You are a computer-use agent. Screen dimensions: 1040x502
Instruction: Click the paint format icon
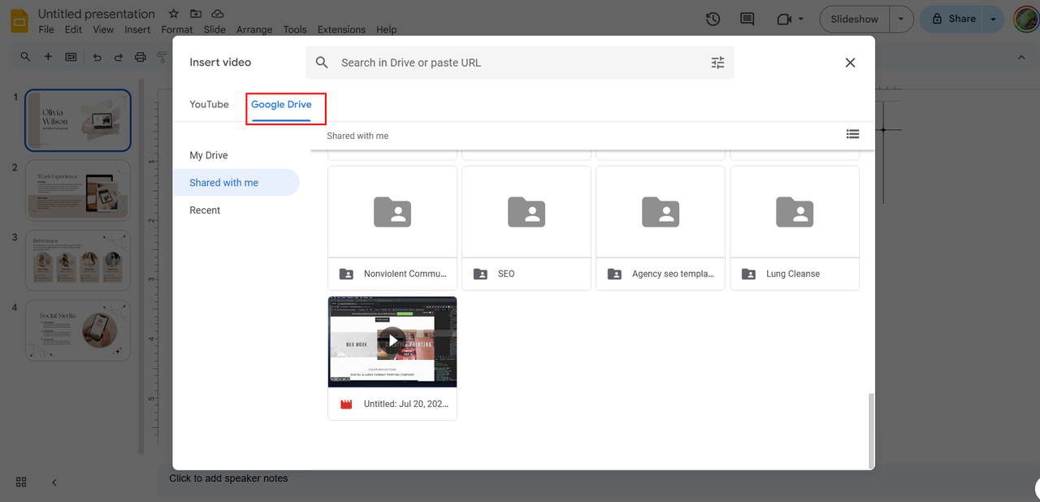(162, 57)
